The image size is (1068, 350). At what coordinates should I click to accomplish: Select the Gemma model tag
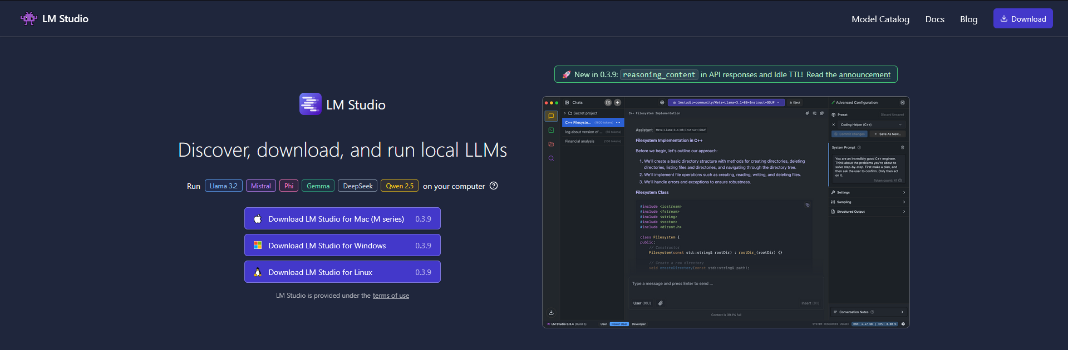coord(318,186)
